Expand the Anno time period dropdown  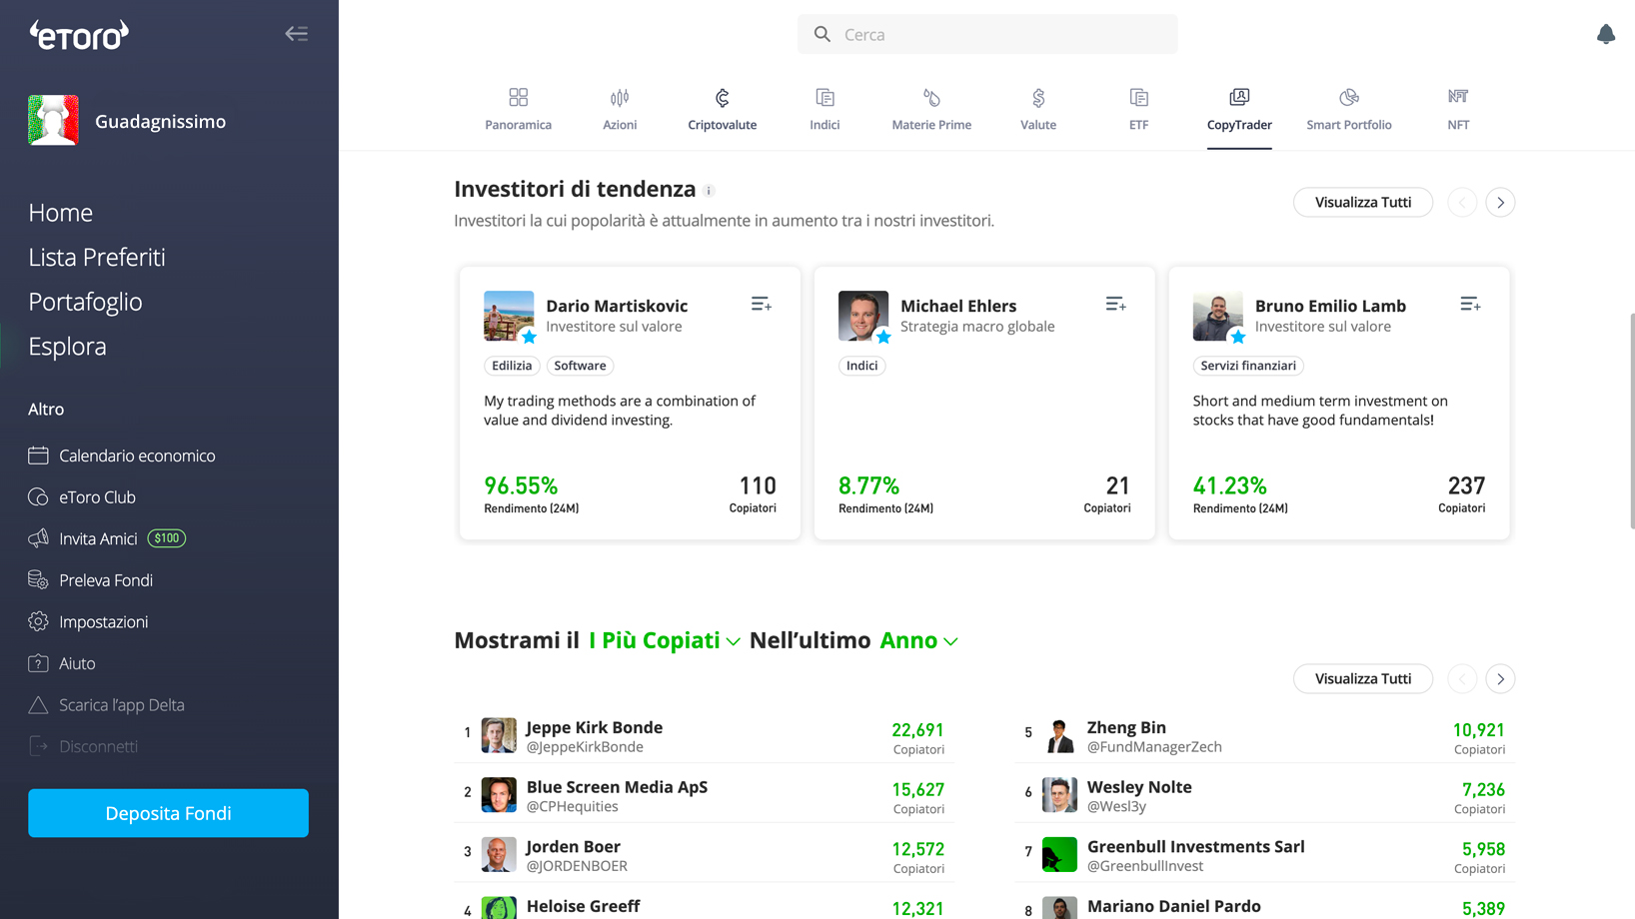point(918,641)
